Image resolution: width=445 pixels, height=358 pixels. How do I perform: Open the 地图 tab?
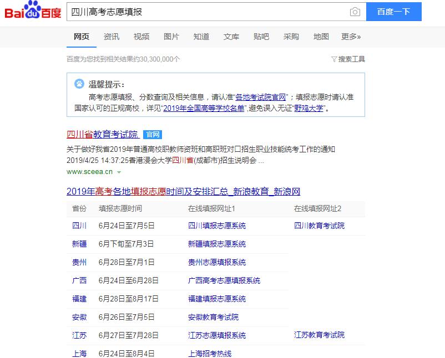click(321, 37)
